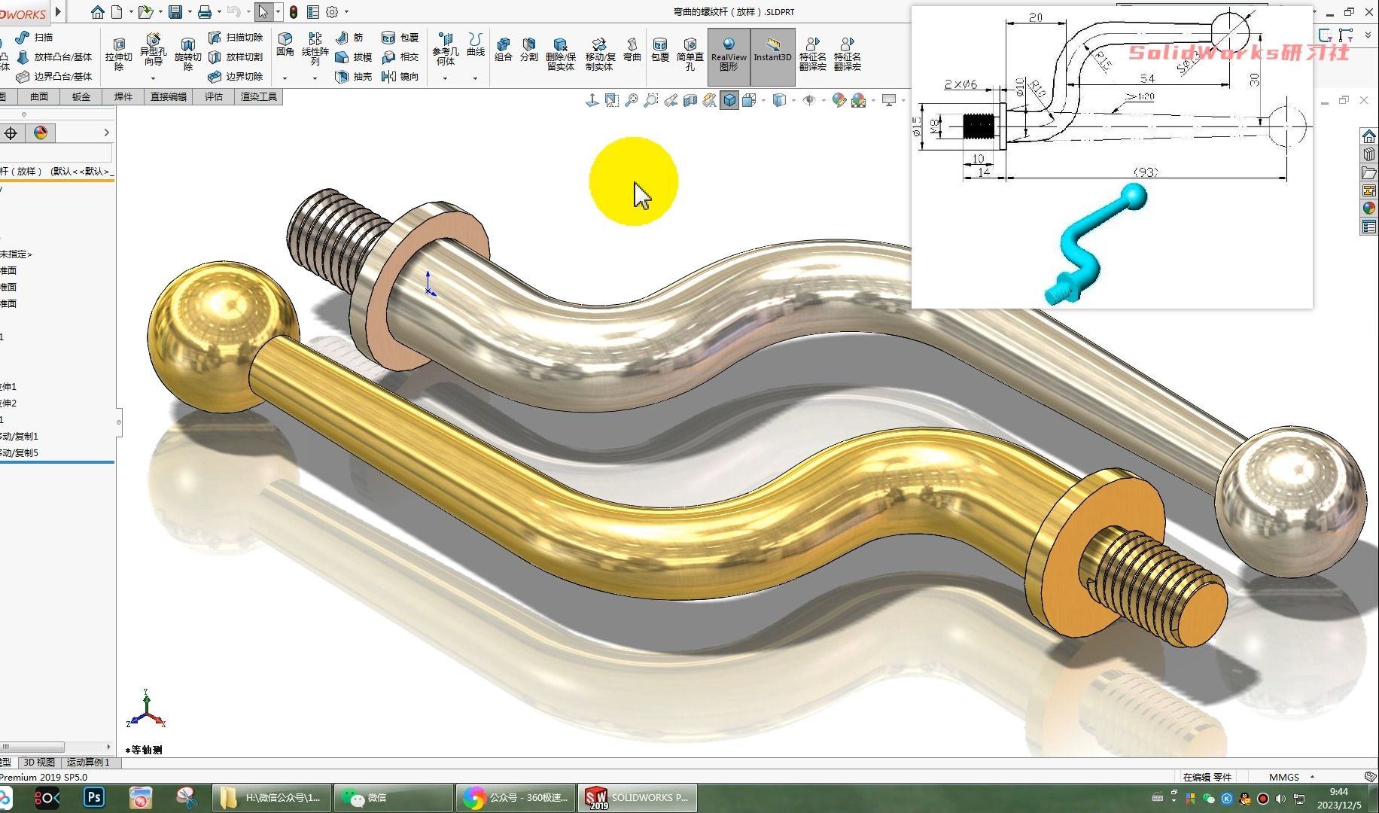The image size is (1379, 813).
Task: Select the Mirror (镜向) tool
Action: (400, 76)
